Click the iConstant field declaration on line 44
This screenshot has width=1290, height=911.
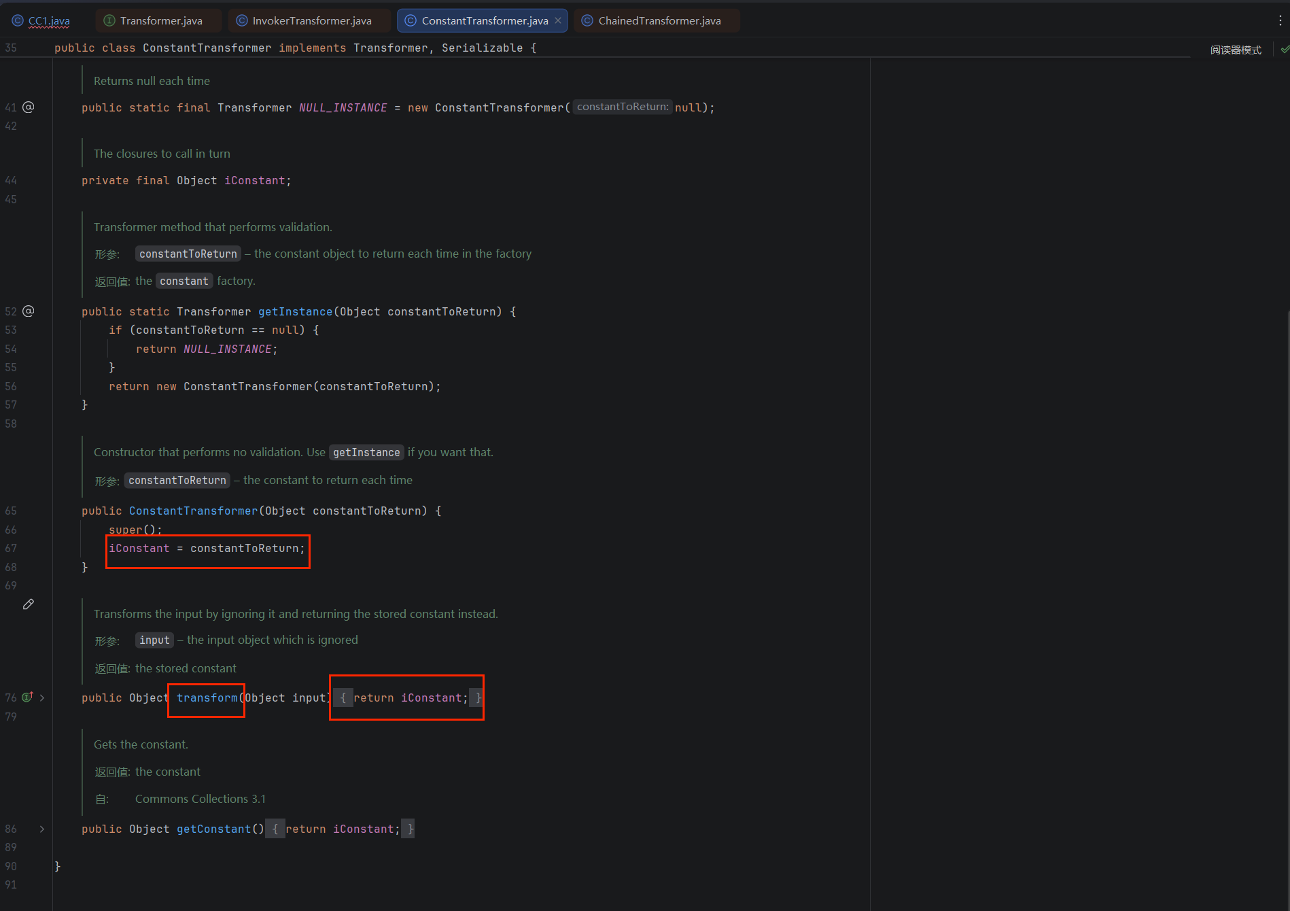[x=255, y=180]
